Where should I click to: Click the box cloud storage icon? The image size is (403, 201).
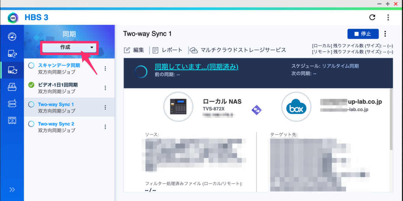click(x=296, y=107)
